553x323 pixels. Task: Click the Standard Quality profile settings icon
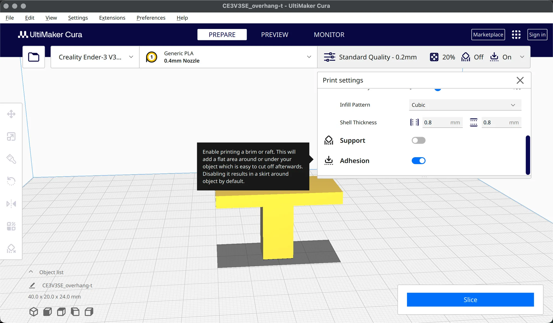(329, 57)
